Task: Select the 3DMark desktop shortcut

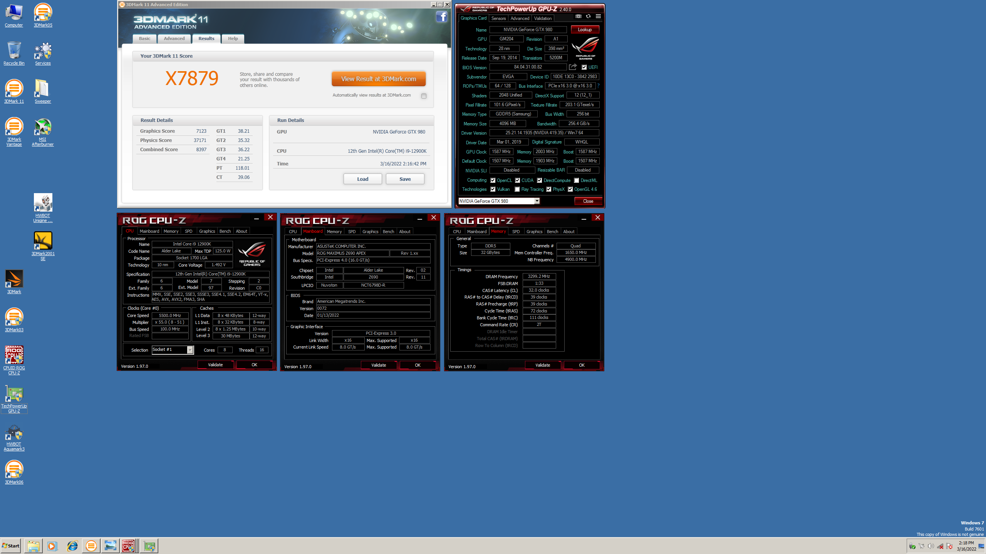Action: (x=14, y=282)
